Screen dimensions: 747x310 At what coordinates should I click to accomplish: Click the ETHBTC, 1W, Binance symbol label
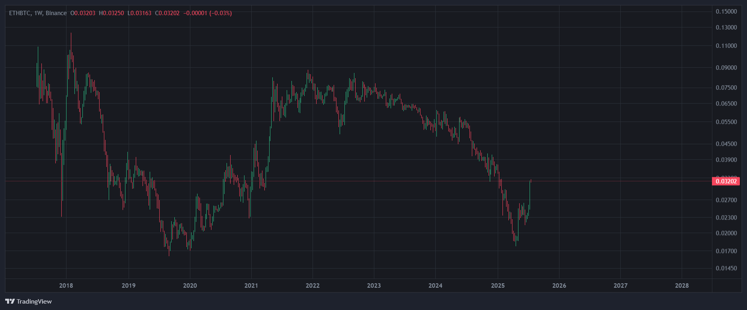(38, 13)
